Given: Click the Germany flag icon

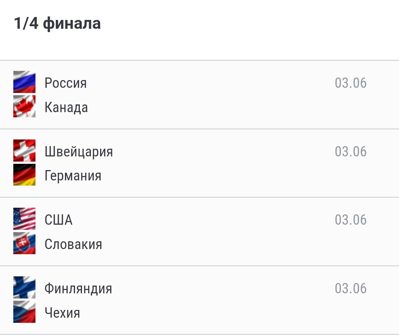Looking at the screenshot, I should tap(24, 175).
